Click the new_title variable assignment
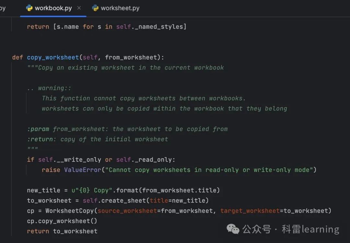 tap(43, 191)
